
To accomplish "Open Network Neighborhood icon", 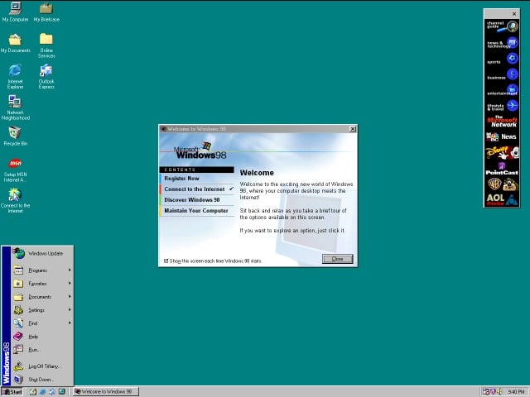I will 15,102.
